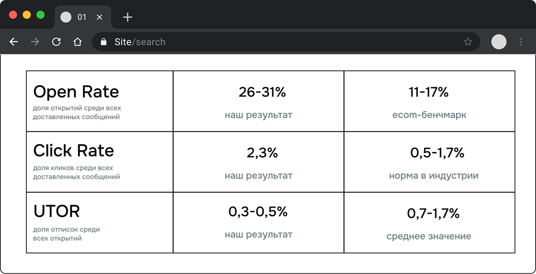Click the padlock security icon

104,42
